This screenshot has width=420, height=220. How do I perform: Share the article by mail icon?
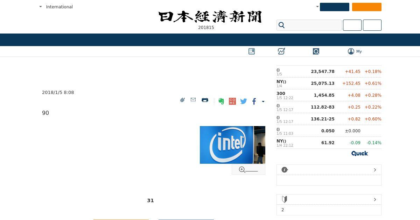193,100
